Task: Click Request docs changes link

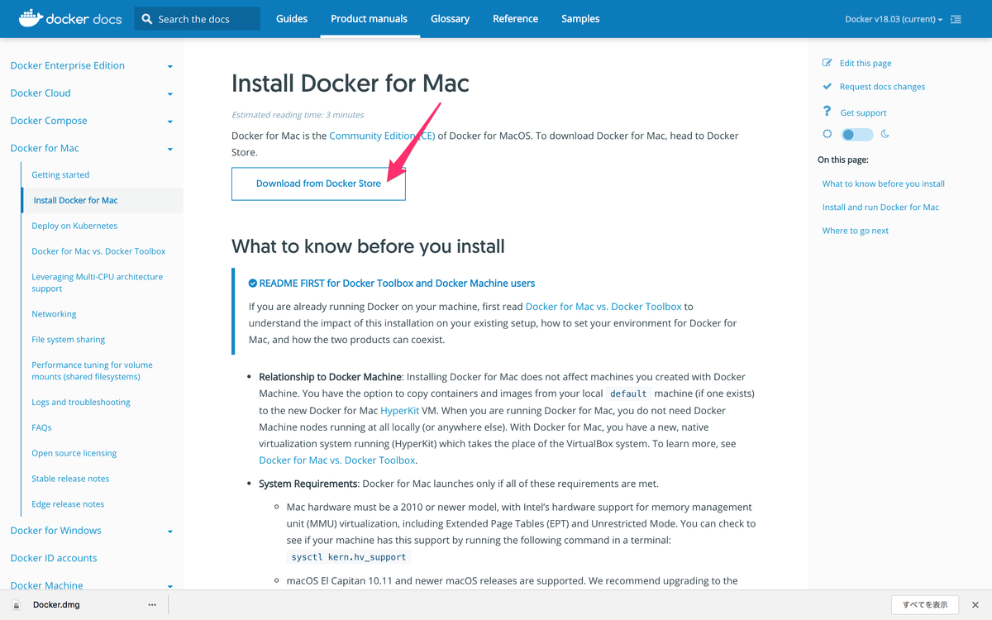Action: pyautogui.click(x=882, y=86)
